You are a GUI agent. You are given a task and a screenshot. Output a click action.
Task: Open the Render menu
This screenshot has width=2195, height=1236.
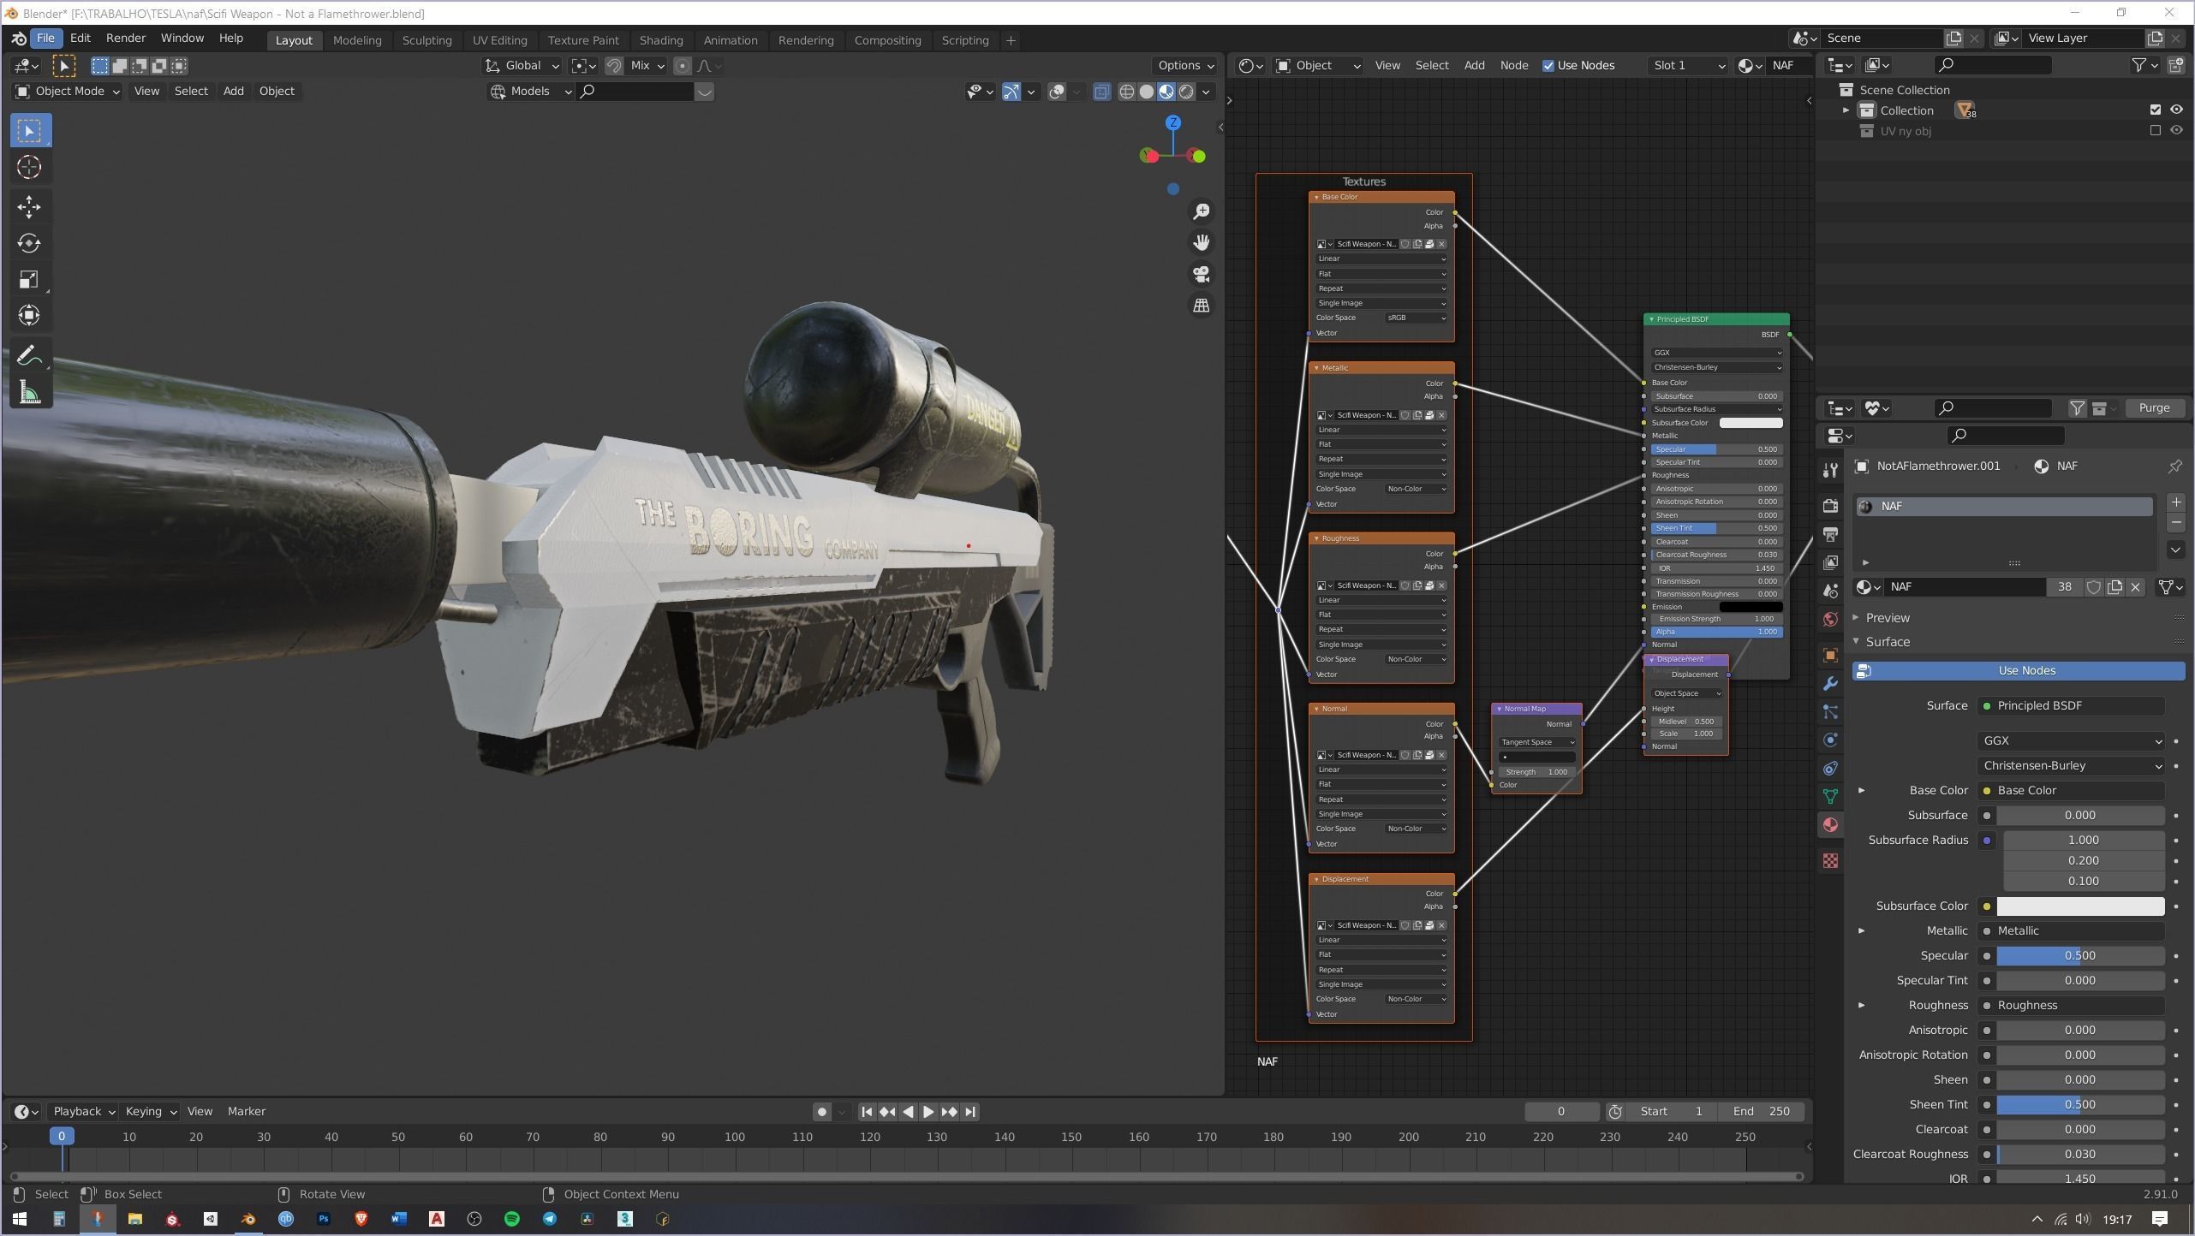[125, 39]
